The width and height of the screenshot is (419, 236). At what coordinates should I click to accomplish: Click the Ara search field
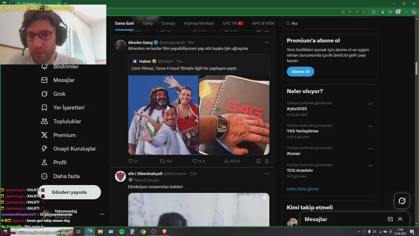(x=330, y=23)
